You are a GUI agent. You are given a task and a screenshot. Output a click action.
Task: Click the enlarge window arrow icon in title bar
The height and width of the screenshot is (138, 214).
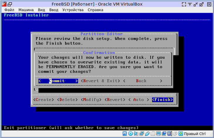pos(202,4)
